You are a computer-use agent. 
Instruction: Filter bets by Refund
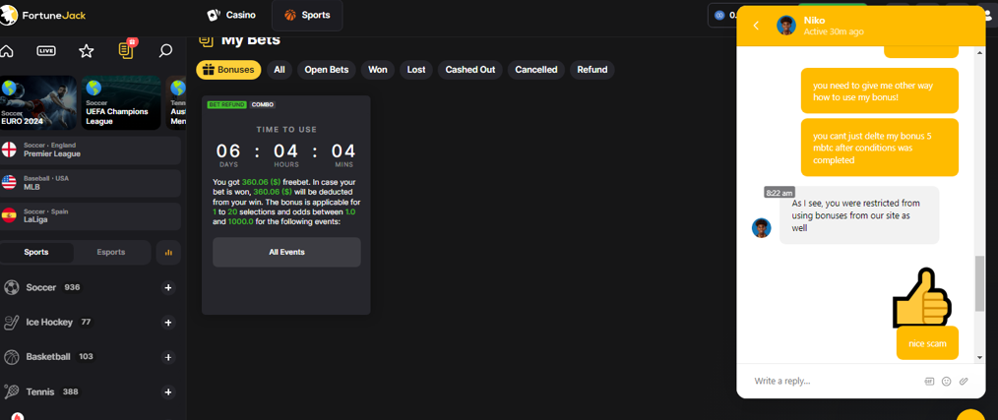coord(592,70)
